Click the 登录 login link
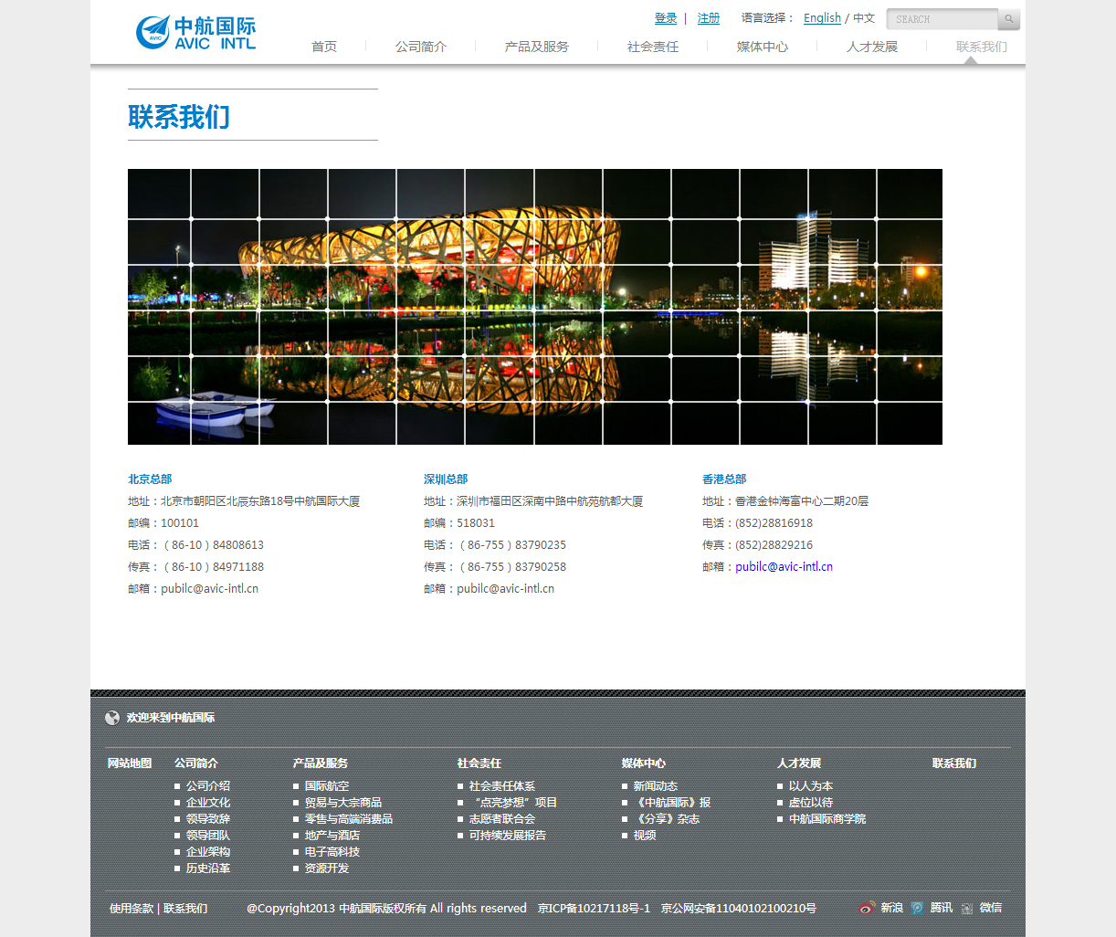 pos(666,17)
